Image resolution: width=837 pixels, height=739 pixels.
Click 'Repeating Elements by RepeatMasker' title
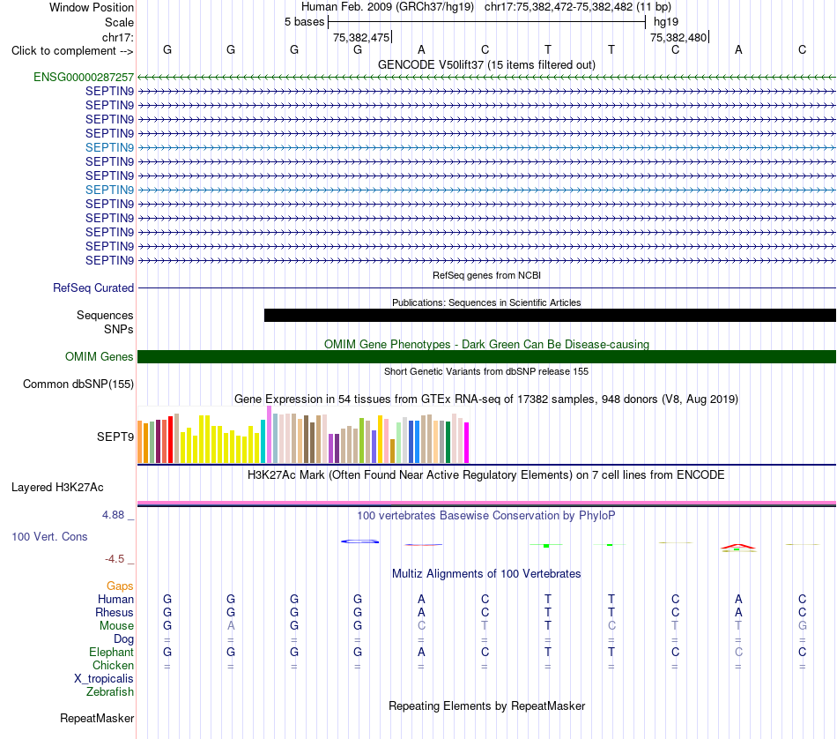coord(486,705)
